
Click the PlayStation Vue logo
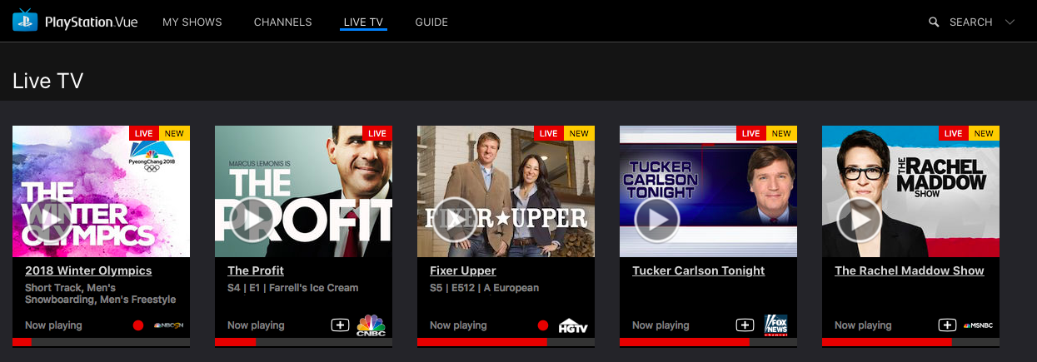point(74,22)
